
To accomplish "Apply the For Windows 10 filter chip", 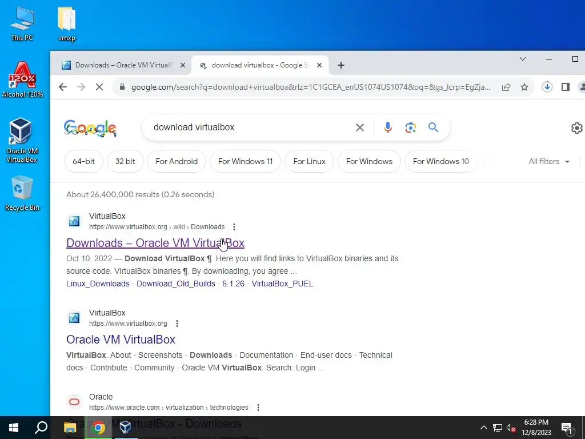I will 440,161.
